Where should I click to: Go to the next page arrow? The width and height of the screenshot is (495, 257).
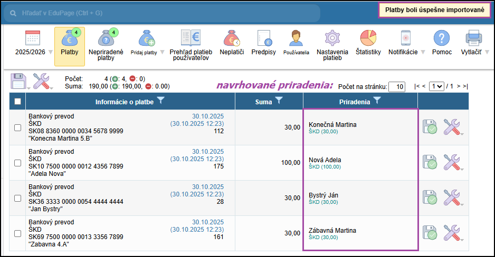tap(459, 86)
